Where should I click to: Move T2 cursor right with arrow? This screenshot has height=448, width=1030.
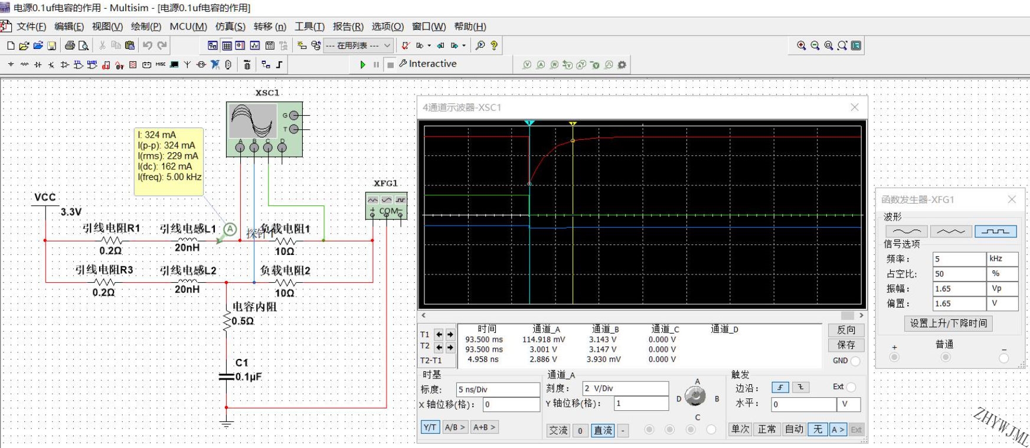point(450,348)
